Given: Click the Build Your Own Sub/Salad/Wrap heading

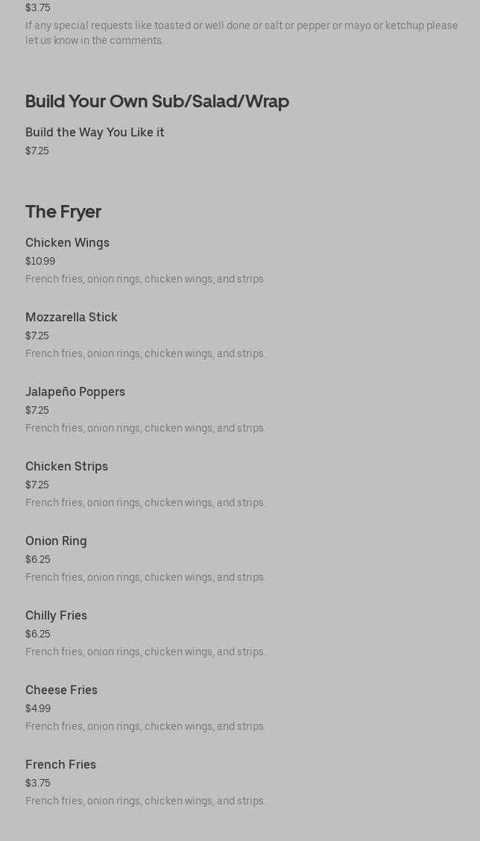Looking at the screenshot, I should [x=157, y=101].
